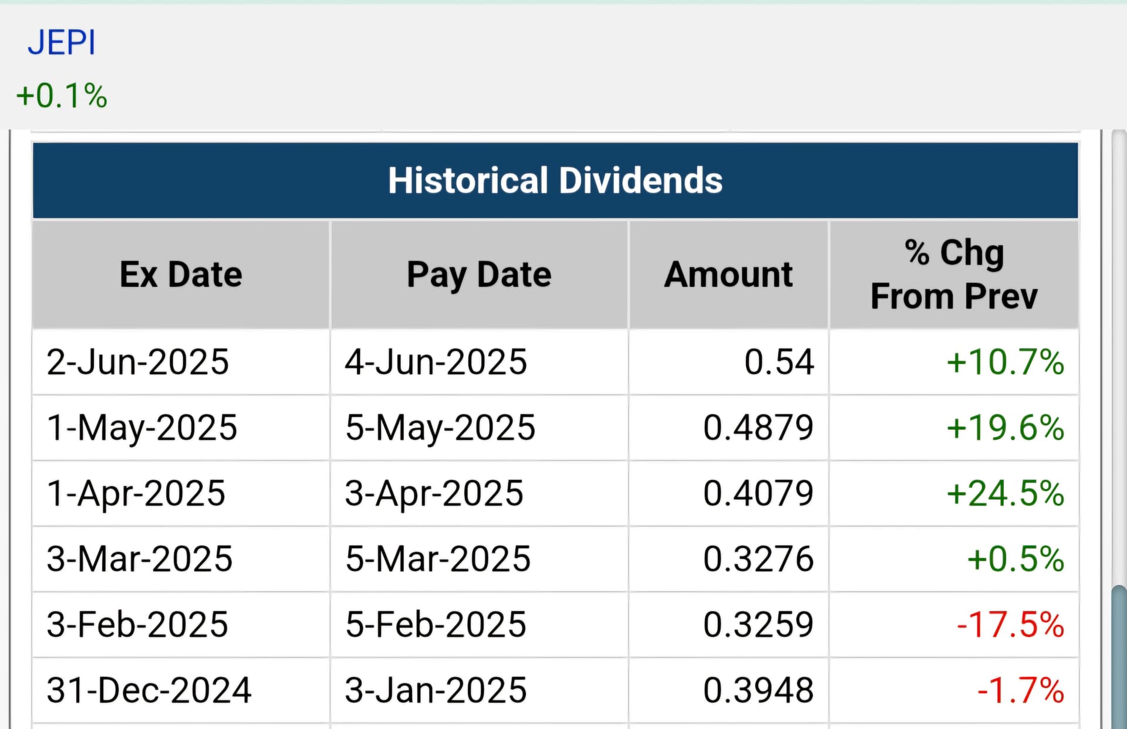Select change -1.7%
Image resolution: width=1127 pixels, height=729 pixels.
[1021, 690]
